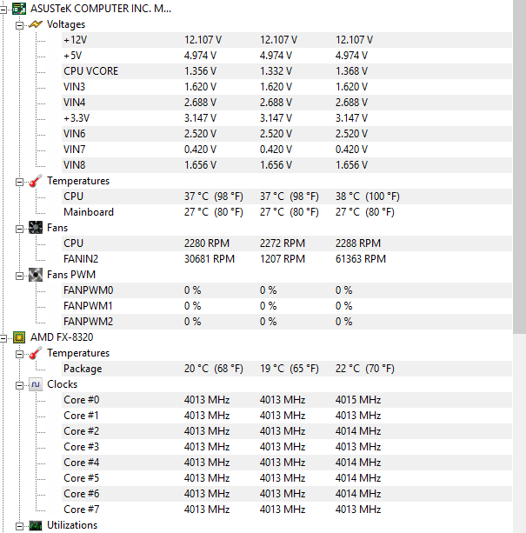Image resolution: width=526 pixels, height=533 pixels.
Task: Select the VIN8 voltage row
Action: coord(286,165)
